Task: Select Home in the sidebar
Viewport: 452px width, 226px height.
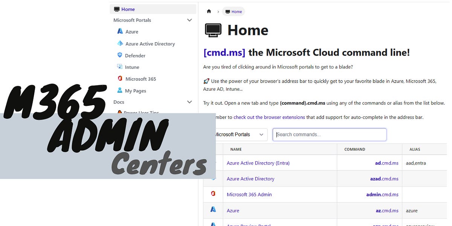Action: click(128, 9)
